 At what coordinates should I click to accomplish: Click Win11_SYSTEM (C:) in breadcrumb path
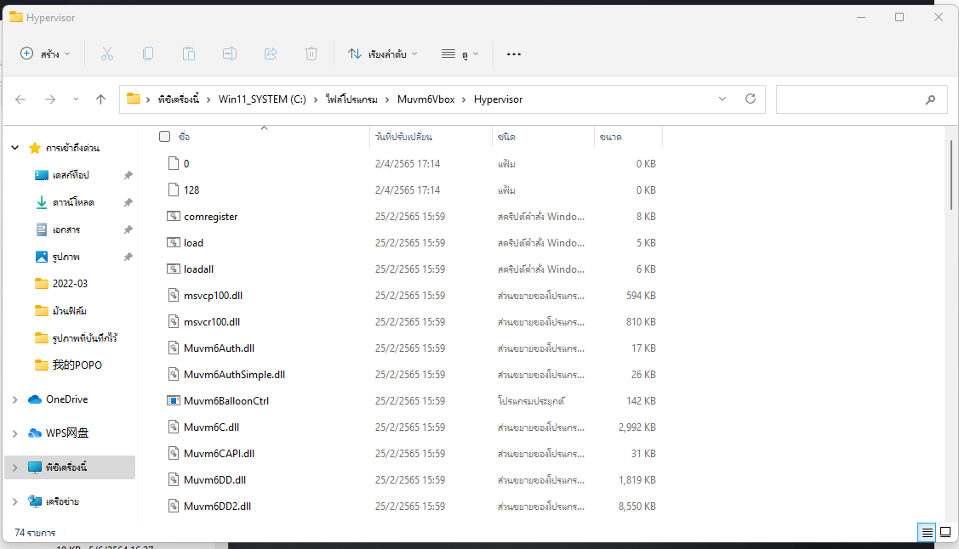tap(262, 99)
